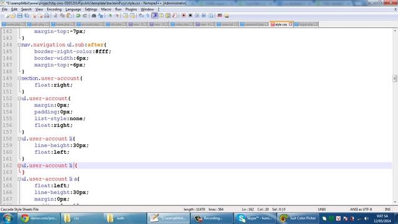Open the Edit menu
Screen dimensions: 398x224
14,9
